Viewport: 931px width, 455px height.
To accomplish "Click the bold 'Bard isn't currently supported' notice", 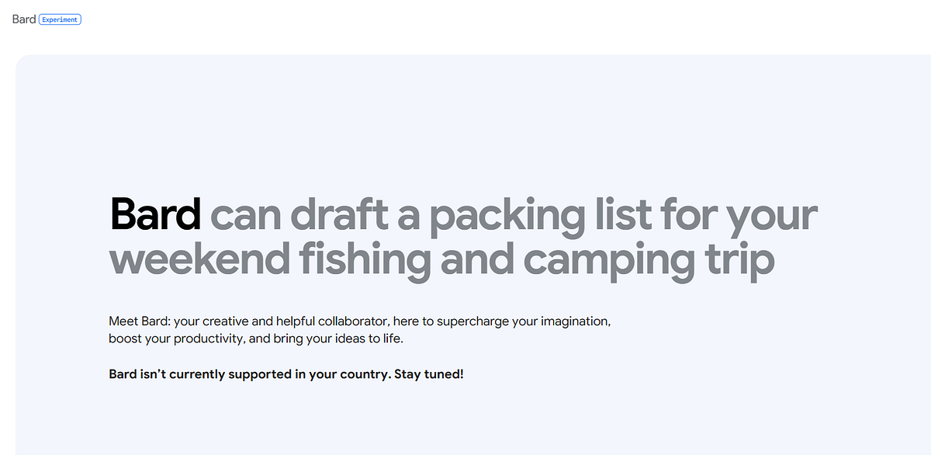I will [x=201, y=374].
